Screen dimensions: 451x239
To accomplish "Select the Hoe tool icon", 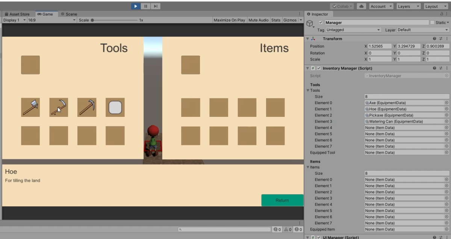I will click(59, 107).
